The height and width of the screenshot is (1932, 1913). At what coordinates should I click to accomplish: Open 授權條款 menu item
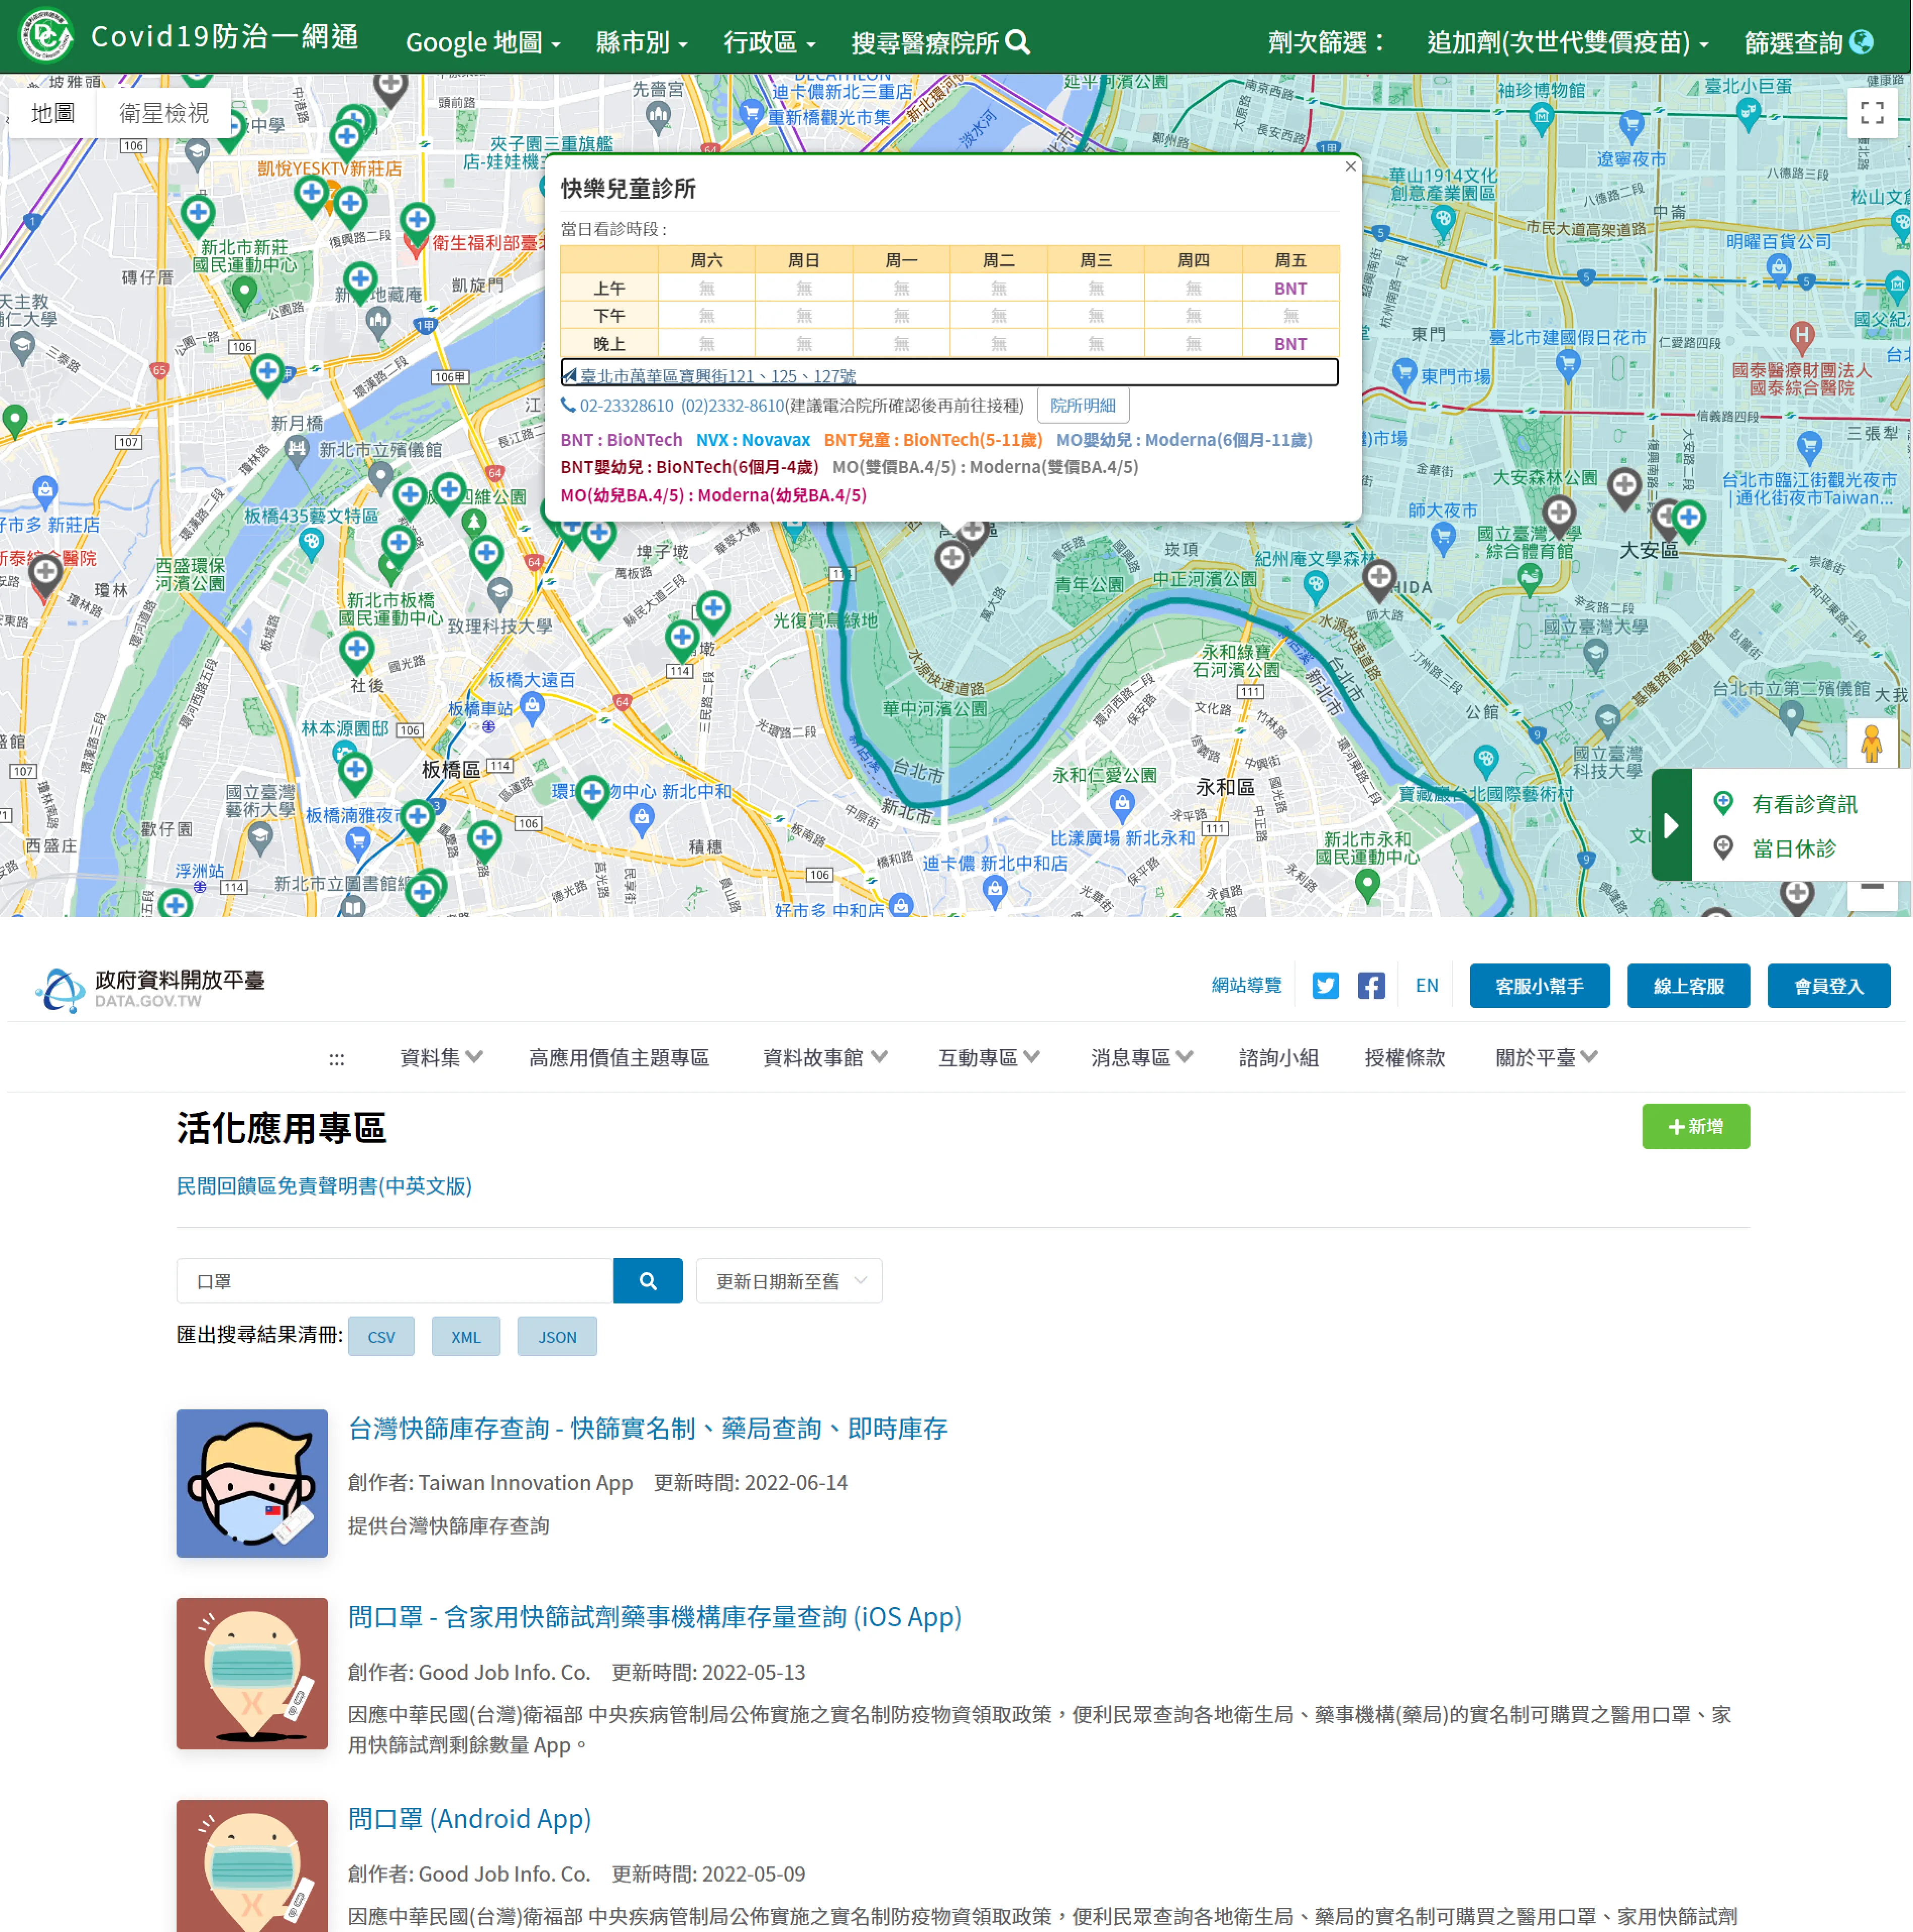(x=1404, y=1057)
